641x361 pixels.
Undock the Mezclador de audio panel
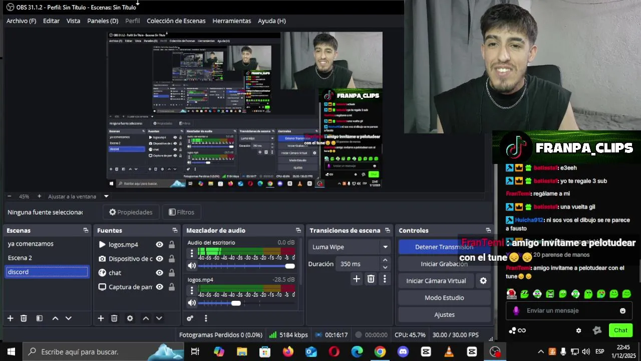(x=298, y=230)
